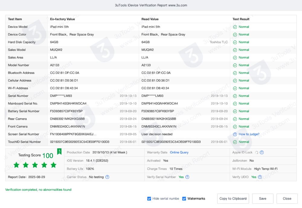The image size is (302, 208).
Task: Click the Carrier Status help question icon
Action: [107, 177]
